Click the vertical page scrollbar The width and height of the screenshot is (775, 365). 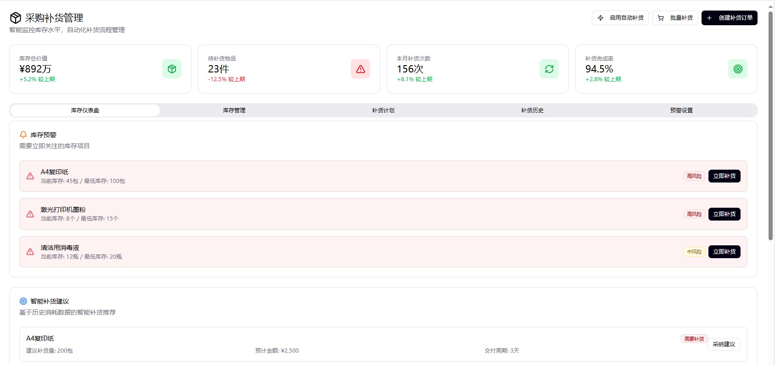770,124
